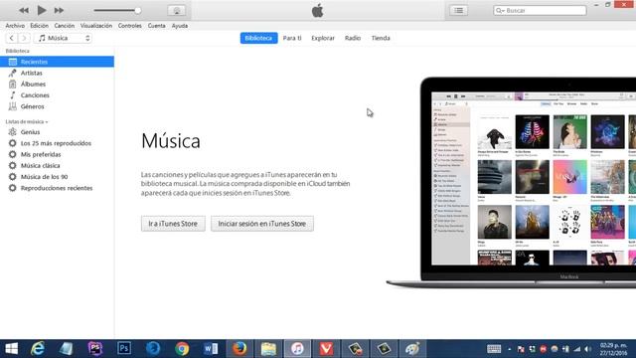
Task: Click the MacBook promotional image
Action: point(511,183)
